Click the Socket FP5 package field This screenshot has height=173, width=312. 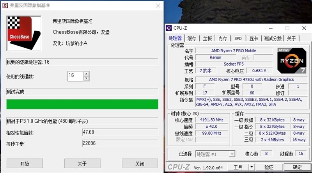[234, 64]
